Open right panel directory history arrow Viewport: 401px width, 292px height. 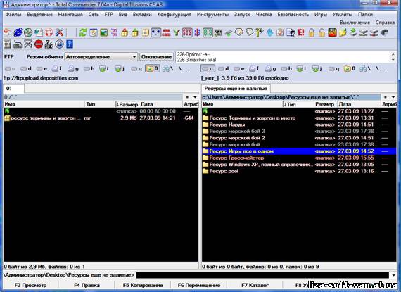click(x=393, y=97)
